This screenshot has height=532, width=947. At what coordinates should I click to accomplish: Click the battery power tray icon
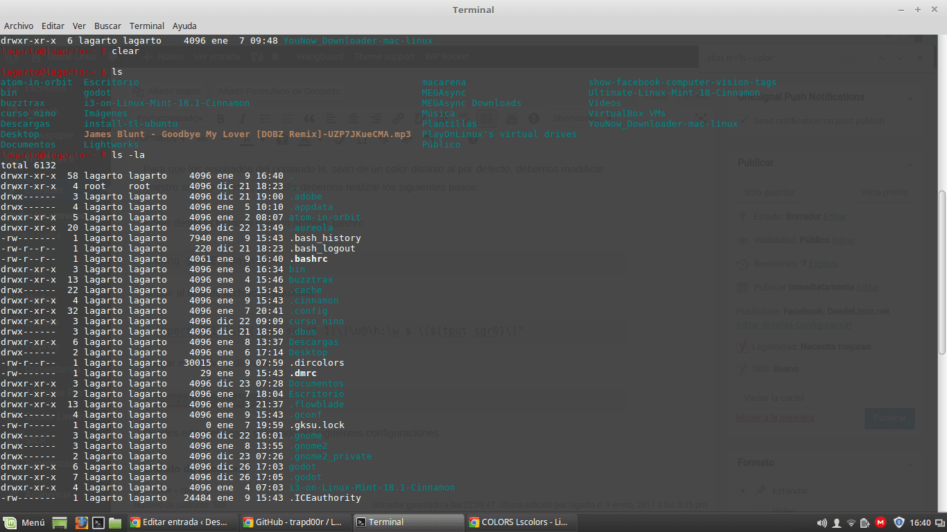coord(866,522)
